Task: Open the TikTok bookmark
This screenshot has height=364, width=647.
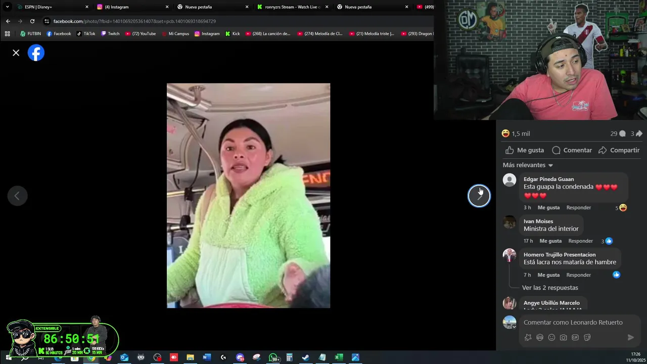Action: tap(85, 34)
